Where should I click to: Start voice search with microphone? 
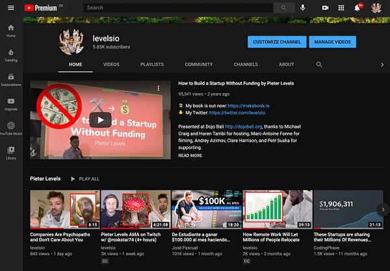point(303,8)
